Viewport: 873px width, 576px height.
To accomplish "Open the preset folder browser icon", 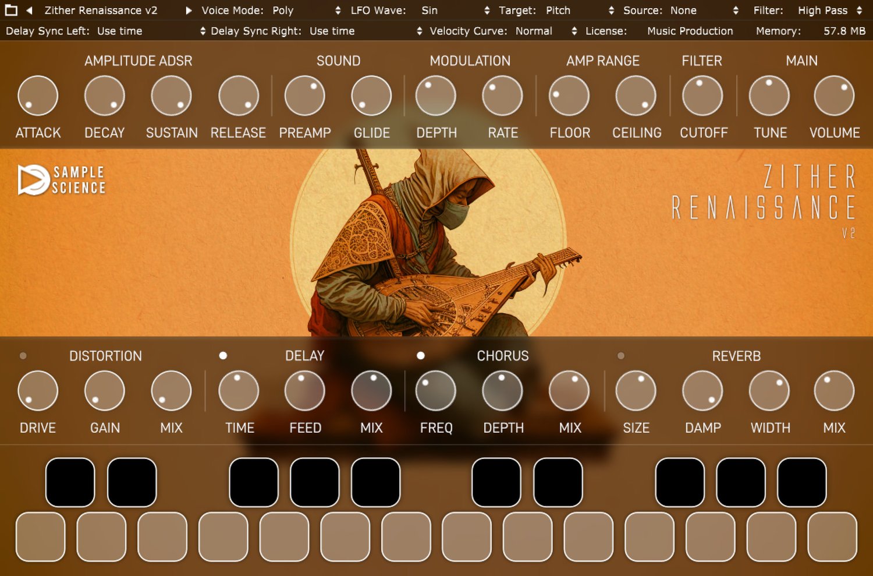I will point(10,10).
